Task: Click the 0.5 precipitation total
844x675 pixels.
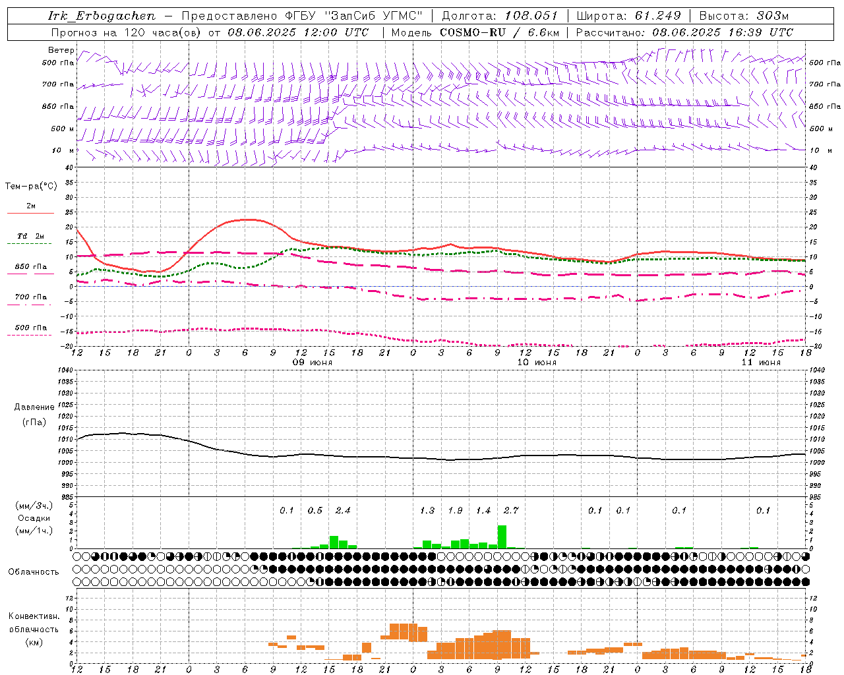Action: pos(315,510)
